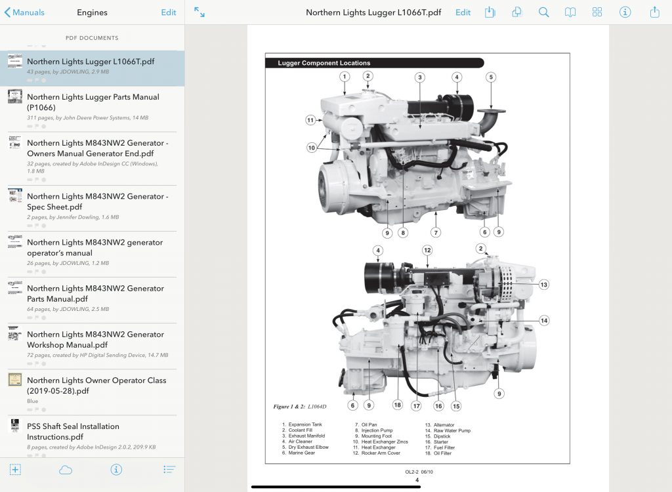Tap Edit next to the document title
Viewport: 672px width, 492px height.
pyautogui.click(x=463, y=12)
